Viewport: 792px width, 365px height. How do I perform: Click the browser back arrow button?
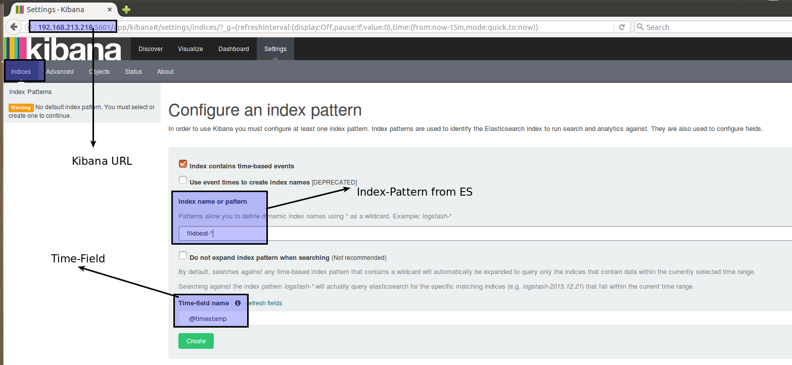[14, 27]
